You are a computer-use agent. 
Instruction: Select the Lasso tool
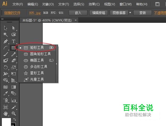[14, 34]
